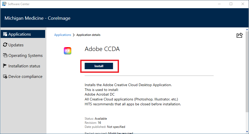The width and height of the screenshot is (249, 134).
Task: Maximize the Software Center window
Action: [231, 4]
